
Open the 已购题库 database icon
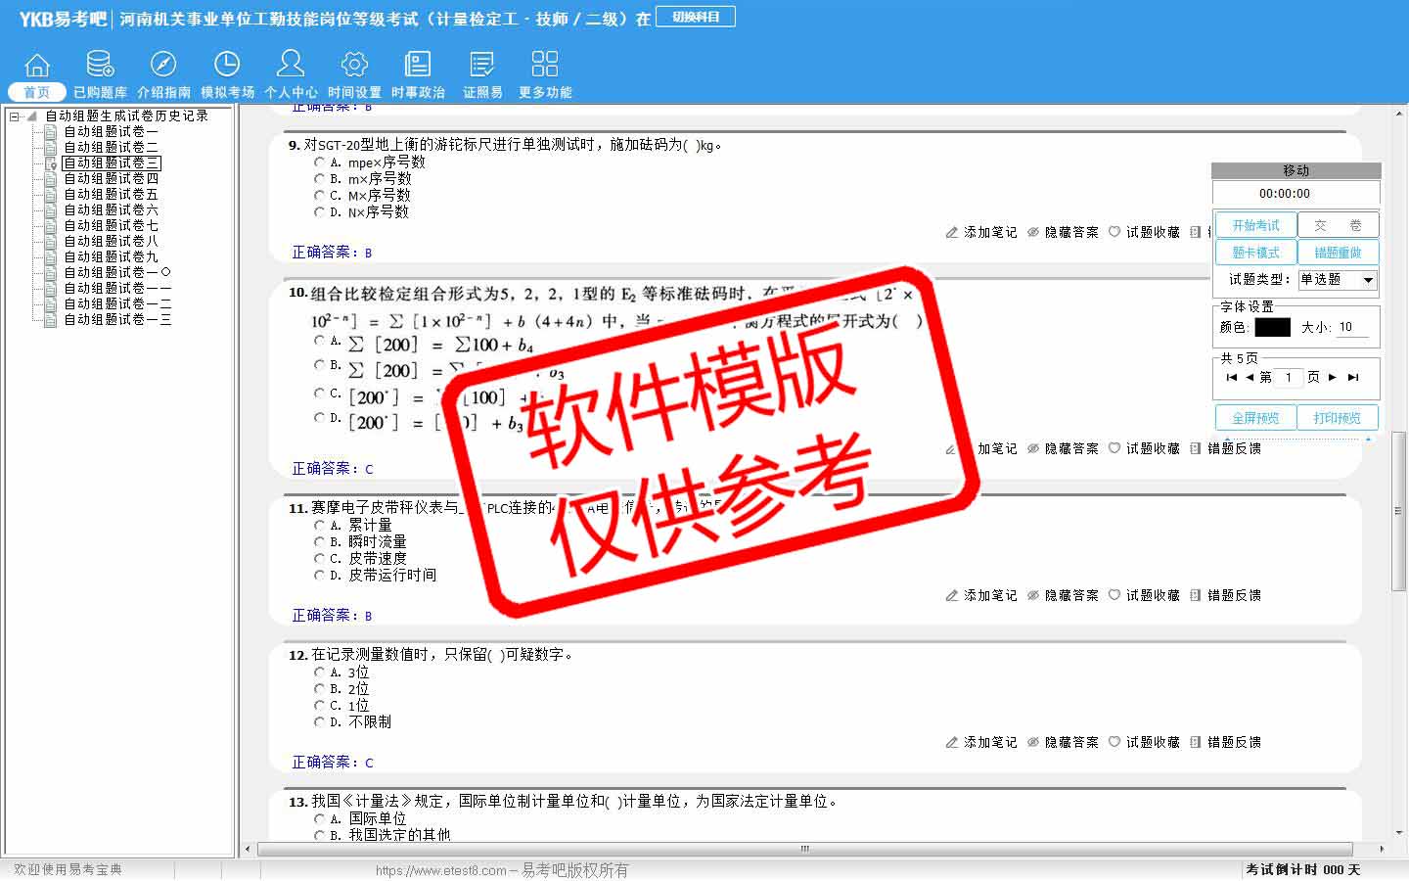coord(100,65)
